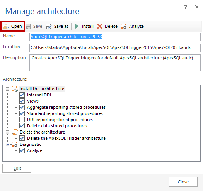Viewport: 203px width, 191px height.
Task: Click the Close button at bottom
Action: pos(183,182)
